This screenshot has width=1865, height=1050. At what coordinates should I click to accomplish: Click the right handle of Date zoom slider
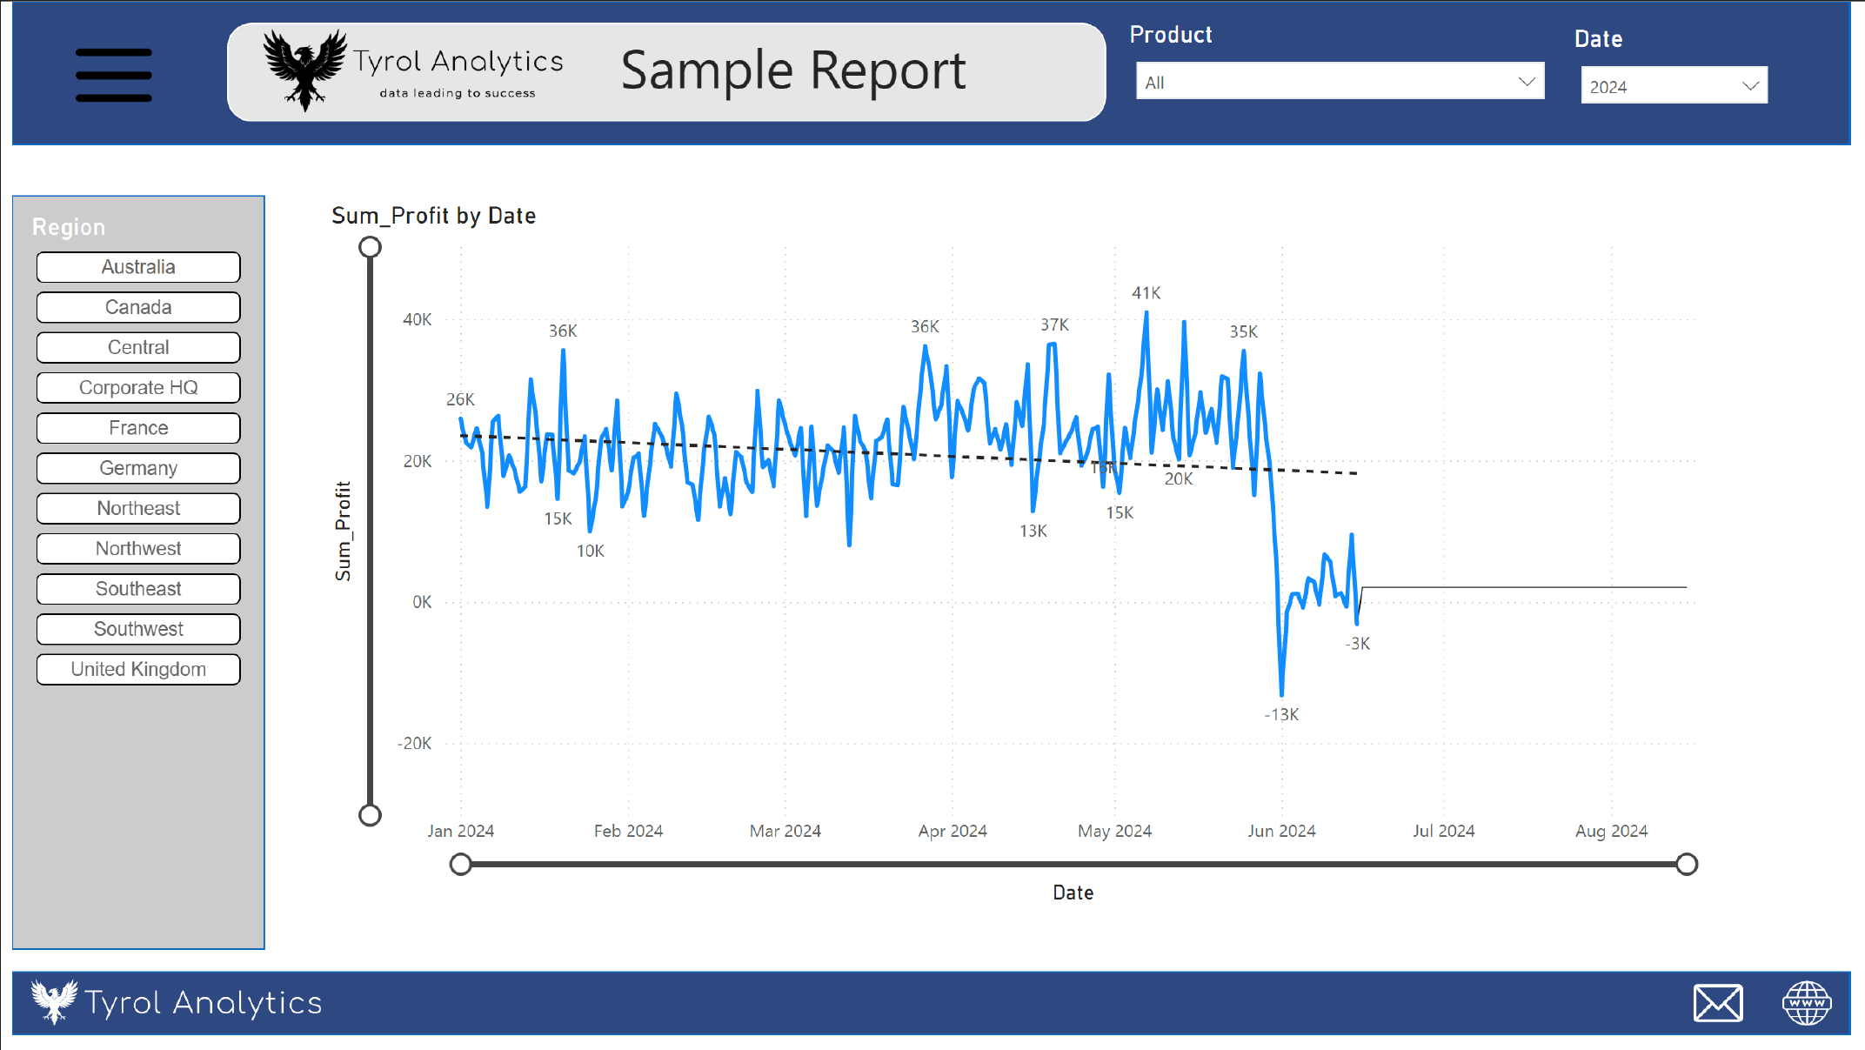point(1687,864)
